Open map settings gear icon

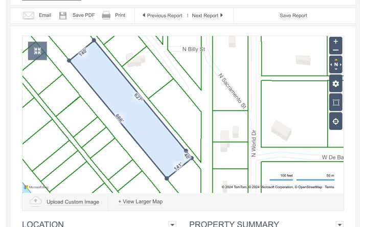pos(336,83)
